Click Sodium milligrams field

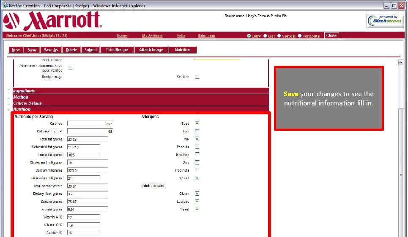pos(88,170)
